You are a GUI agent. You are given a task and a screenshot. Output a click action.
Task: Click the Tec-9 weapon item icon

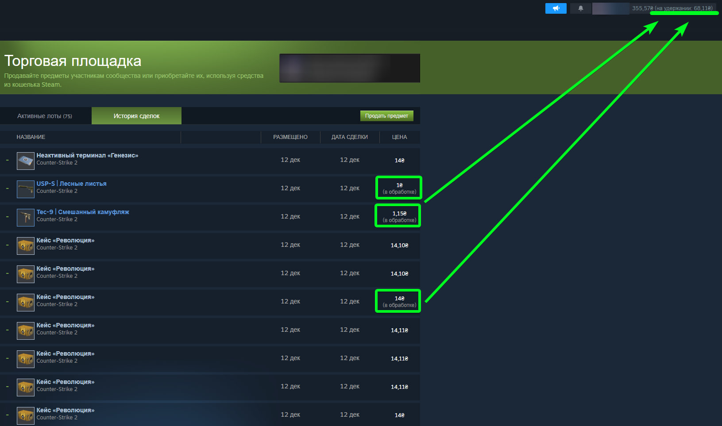(26, 218)
